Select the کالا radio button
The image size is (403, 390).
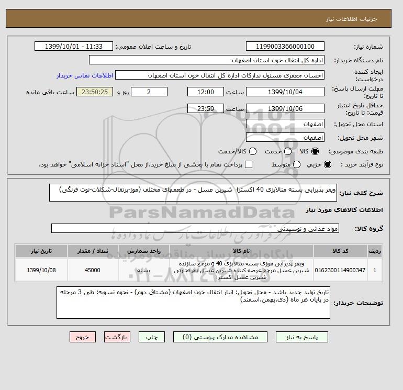pyautogui.click(x=315, y=151)
